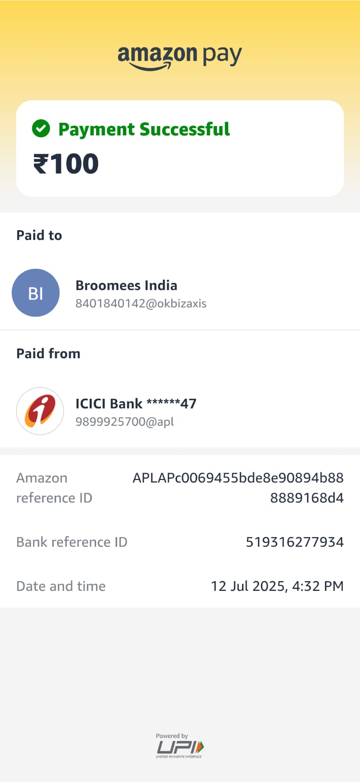Tap the ICICI Bank logo icon
This screenshot has width=360, height=782.
(40, 411)
